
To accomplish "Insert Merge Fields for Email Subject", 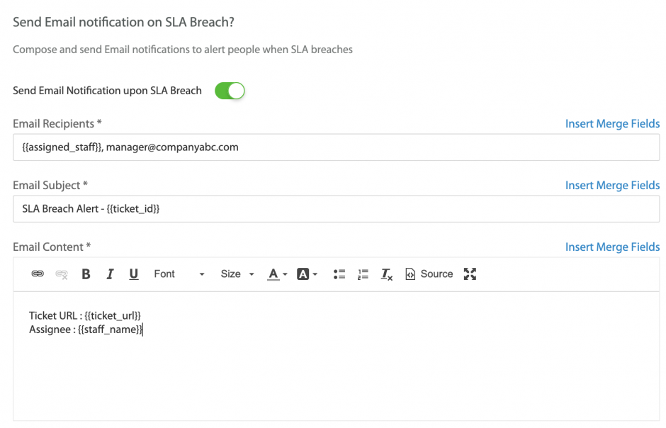I will (612, 186).
